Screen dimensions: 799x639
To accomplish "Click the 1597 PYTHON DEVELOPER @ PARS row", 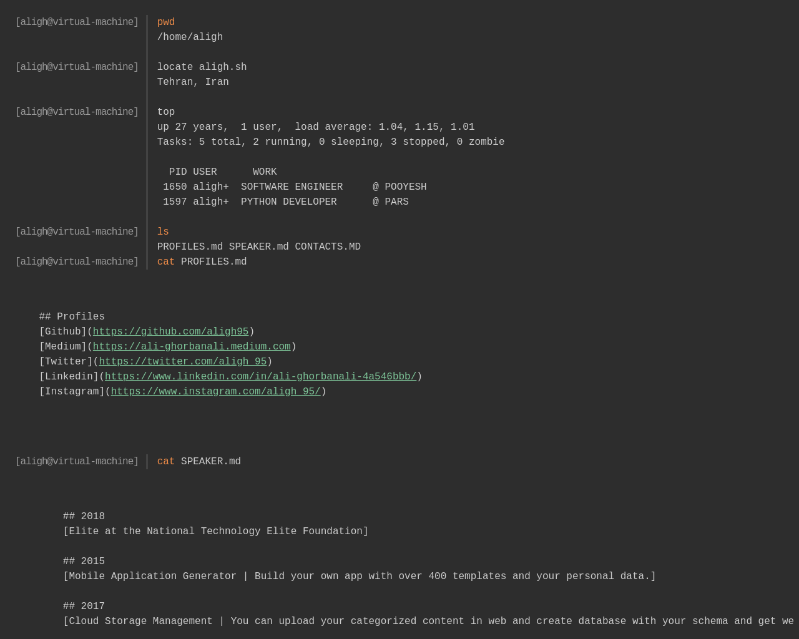I will [286, 202].
